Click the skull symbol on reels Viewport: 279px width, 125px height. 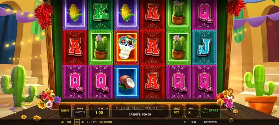tap(127, 47)
